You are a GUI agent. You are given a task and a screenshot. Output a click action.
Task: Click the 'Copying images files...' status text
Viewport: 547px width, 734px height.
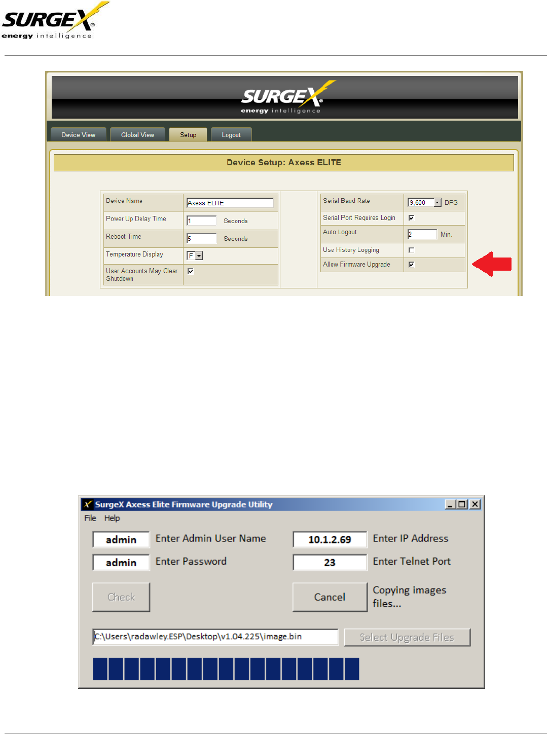click(410, 597)
